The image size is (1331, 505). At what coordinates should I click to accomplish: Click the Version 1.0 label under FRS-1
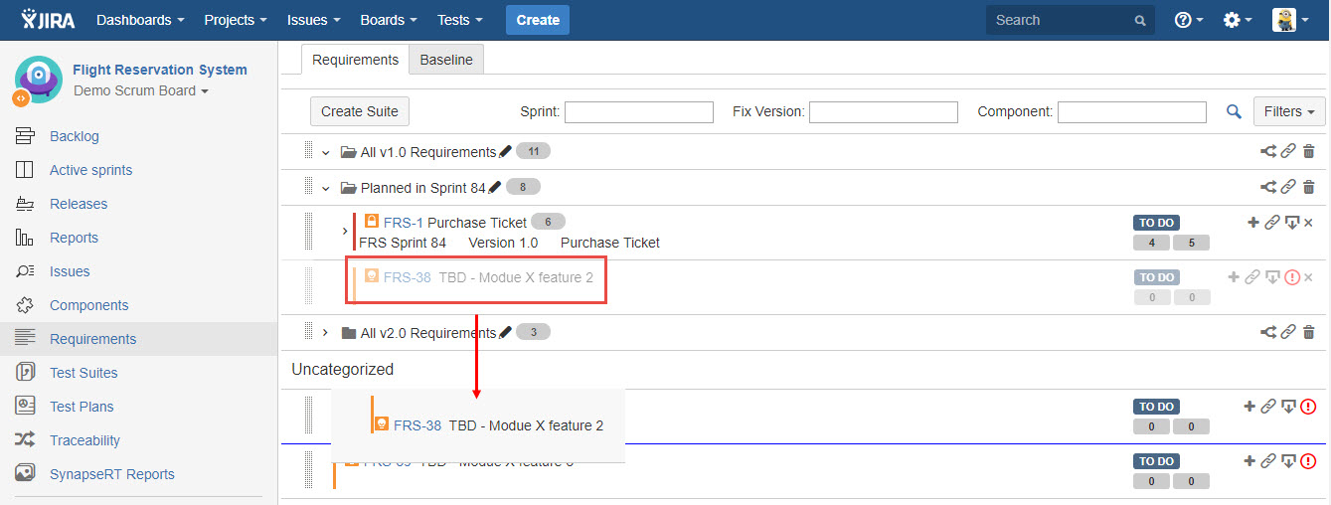tap(503, 243)
